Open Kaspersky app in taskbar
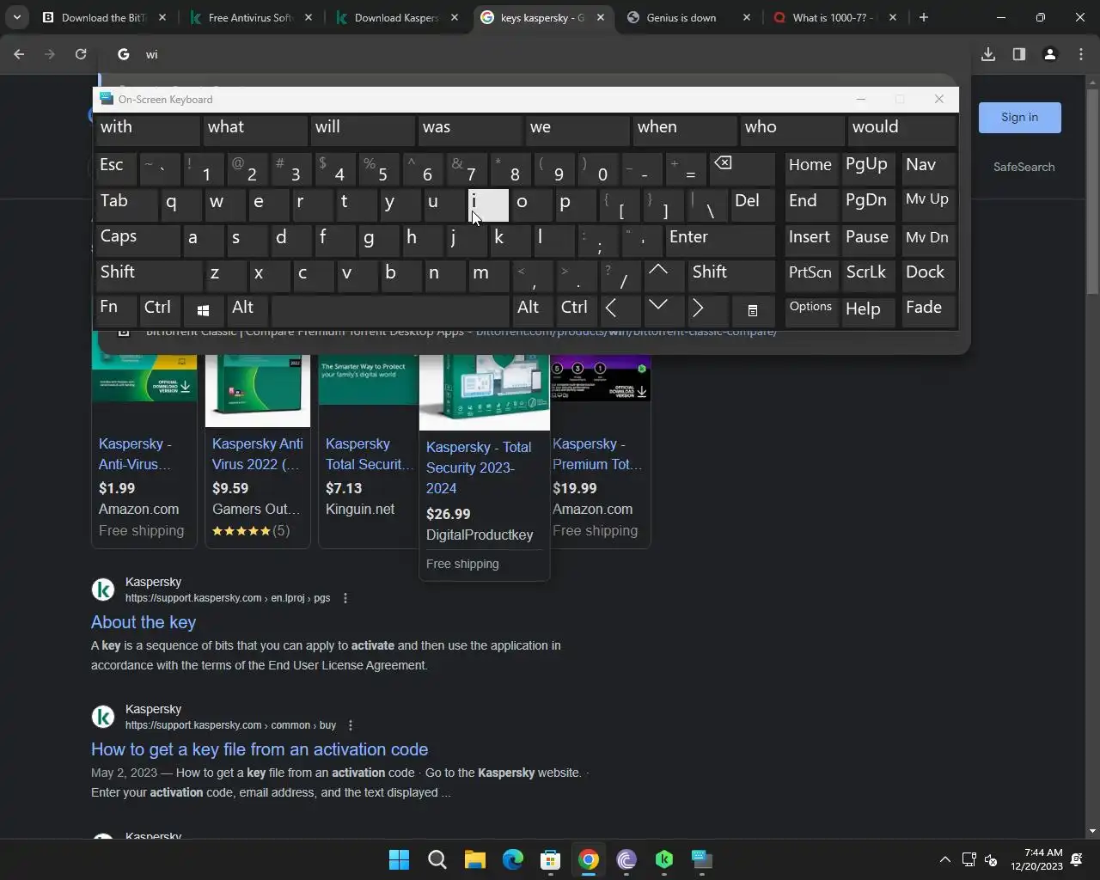This screenshot has width=1100, height=880. click(x=663, y=859)
